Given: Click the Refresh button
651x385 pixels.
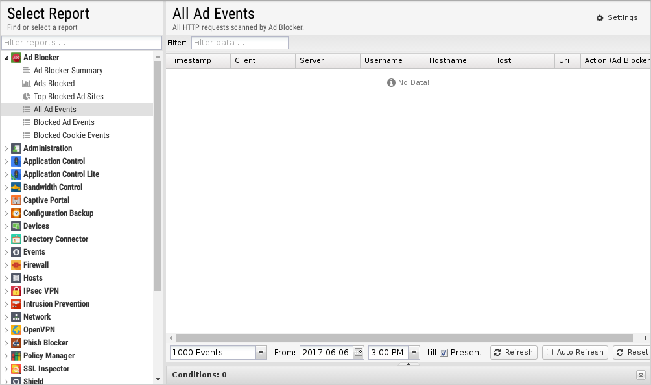Looking at the screenshot, I should click(514, 352).
